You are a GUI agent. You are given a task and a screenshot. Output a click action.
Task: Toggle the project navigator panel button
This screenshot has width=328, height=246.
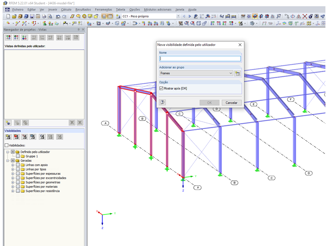tap(104, 16)
